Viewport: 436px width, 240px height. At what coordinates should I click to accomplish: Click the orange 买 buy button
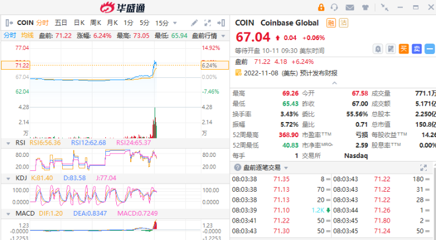pos(404,49)
